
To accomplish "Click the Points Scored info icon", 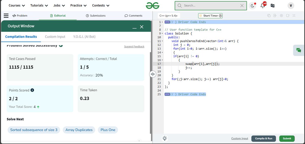I will coord(32,90).
